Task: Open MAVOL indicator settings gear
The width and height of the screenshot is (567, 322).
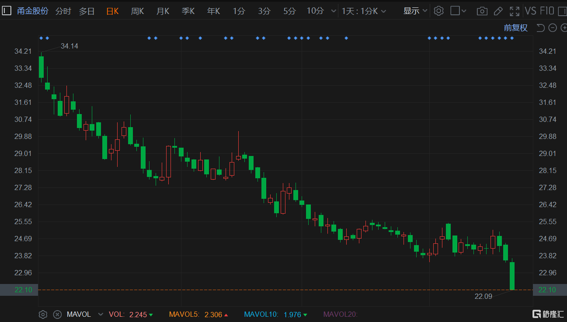Action: (x=43, y=314)
